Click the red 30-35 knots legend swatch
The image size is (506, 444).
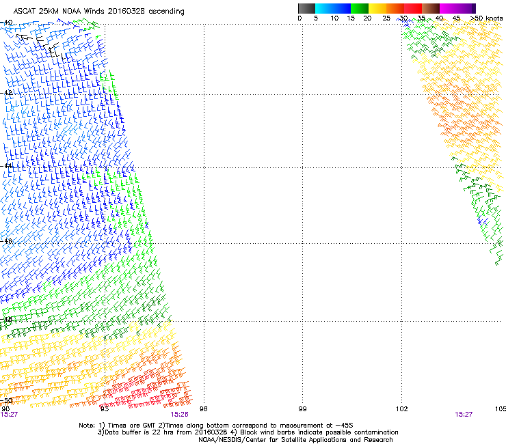pyautogui.click(x=413, y=8)
